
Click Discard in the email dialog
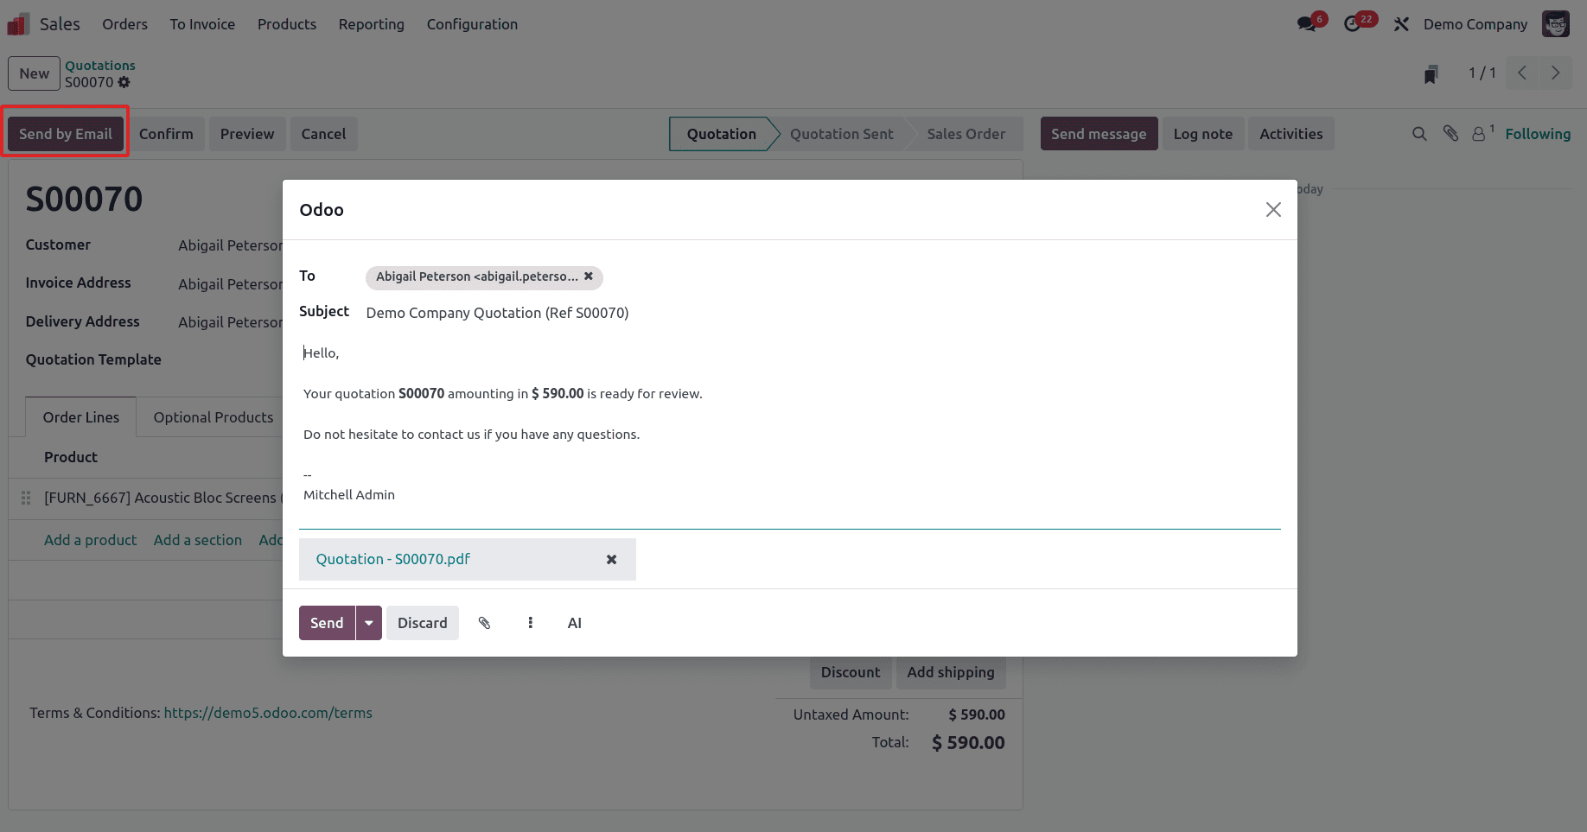423,623
